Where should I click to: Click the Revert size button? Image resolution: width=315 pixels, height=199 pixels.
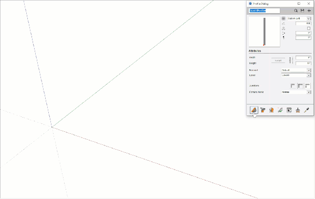[278, 60]
